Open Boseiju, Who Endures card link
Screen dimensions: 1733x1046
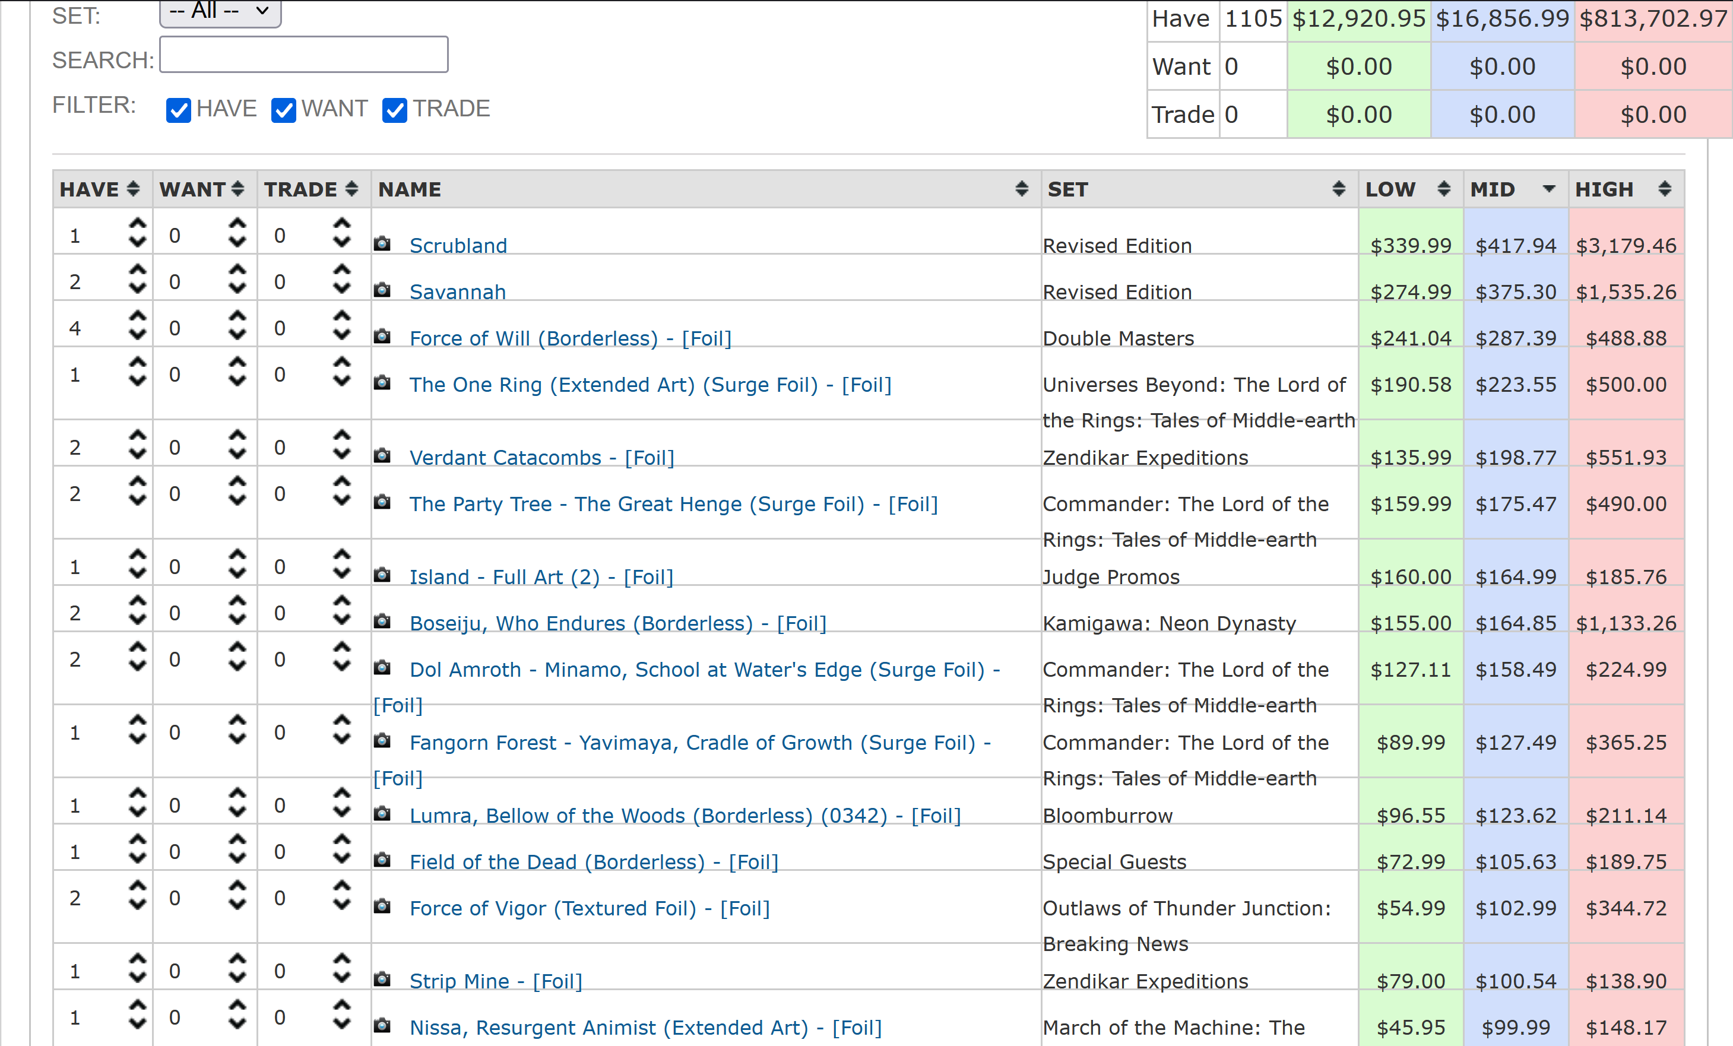coord(617,623)
